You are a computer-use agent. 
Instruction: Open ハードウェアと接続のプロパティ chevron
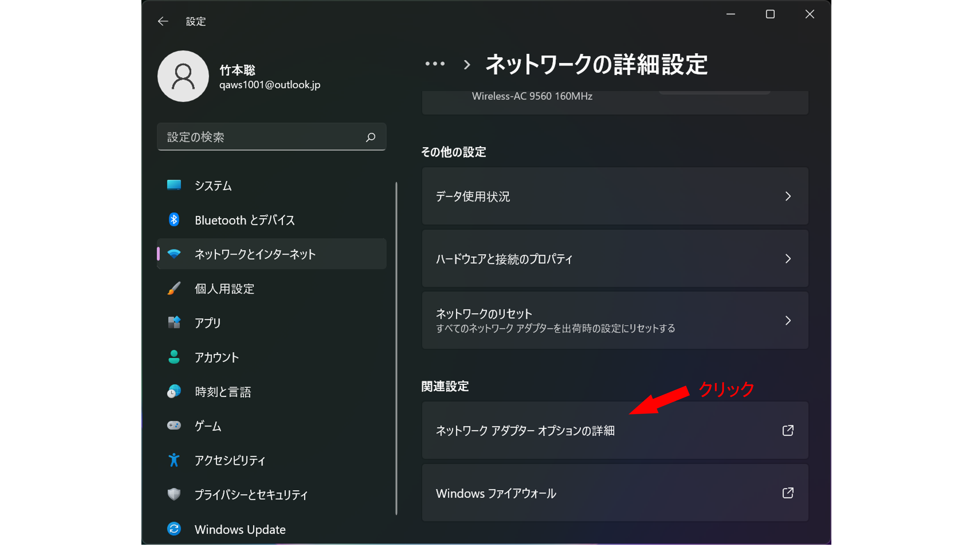pos(788,259)
